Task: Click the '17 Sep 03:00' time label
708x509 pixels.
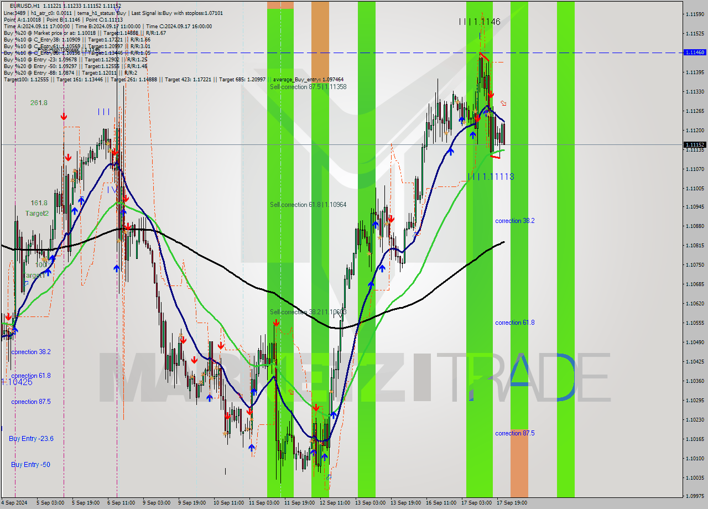Action: [x=476, y=503]
